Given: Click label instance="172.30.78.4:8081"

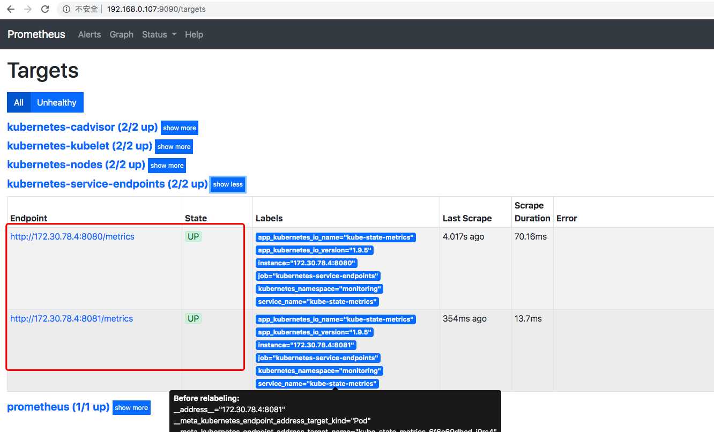Looking at the screenshot, I should click(x=306, y=345).
